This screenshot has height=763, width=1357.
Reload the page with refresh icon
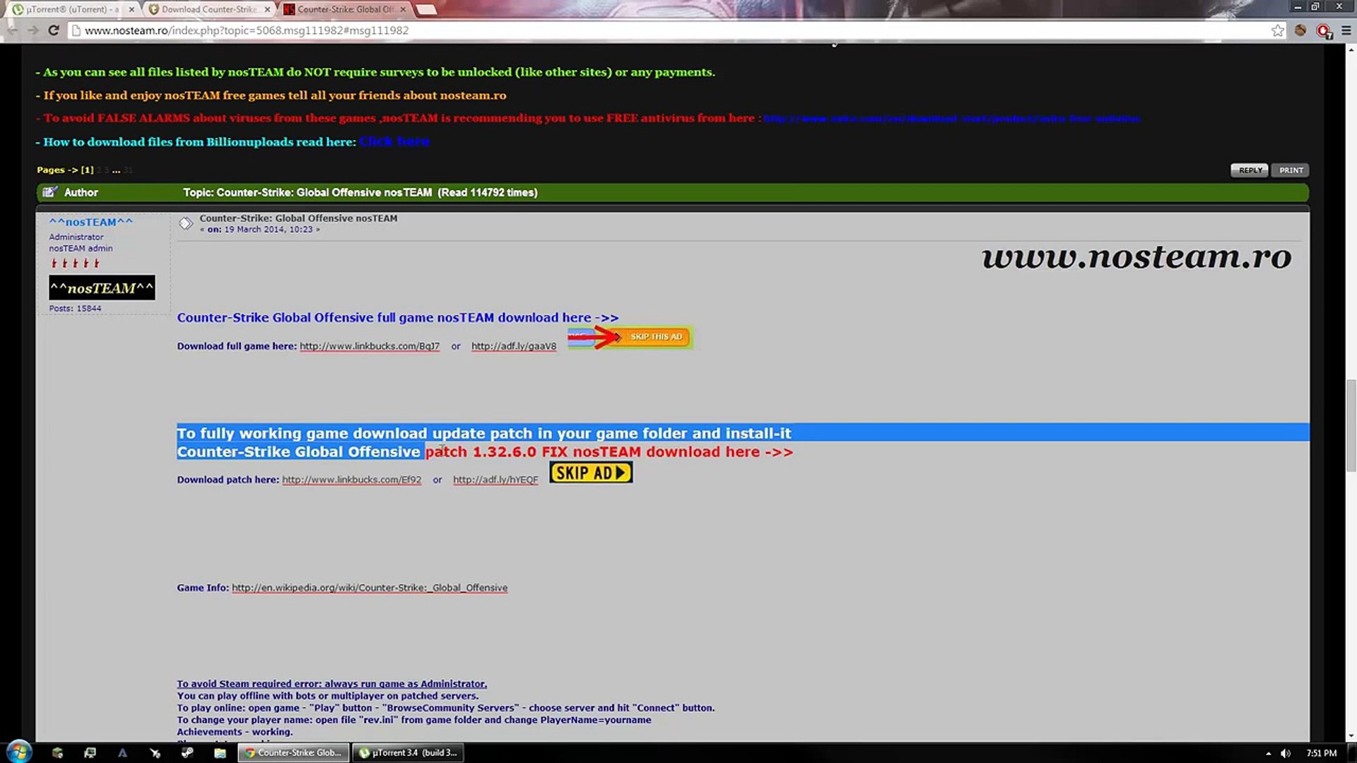point(53,30)
